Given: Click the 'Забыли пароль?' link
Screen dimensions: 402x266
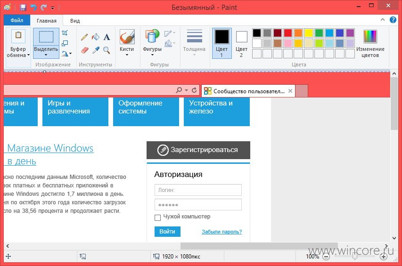Looking at the screenshot, I should coord(222,232).
